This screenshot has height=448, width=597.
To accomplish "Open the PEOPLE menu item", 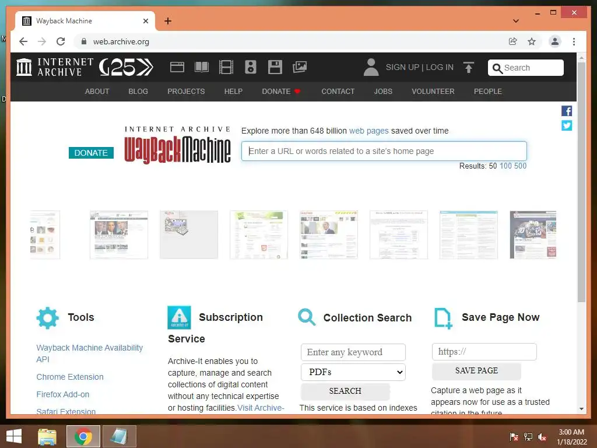I will (488, 92).
